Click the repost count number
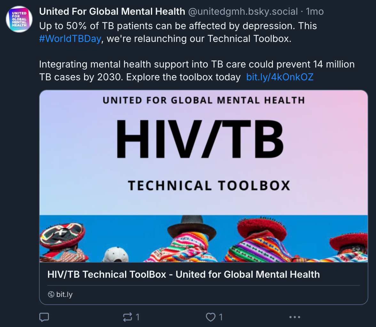Viewport: 376px width, 327px height. click(137, 317)
